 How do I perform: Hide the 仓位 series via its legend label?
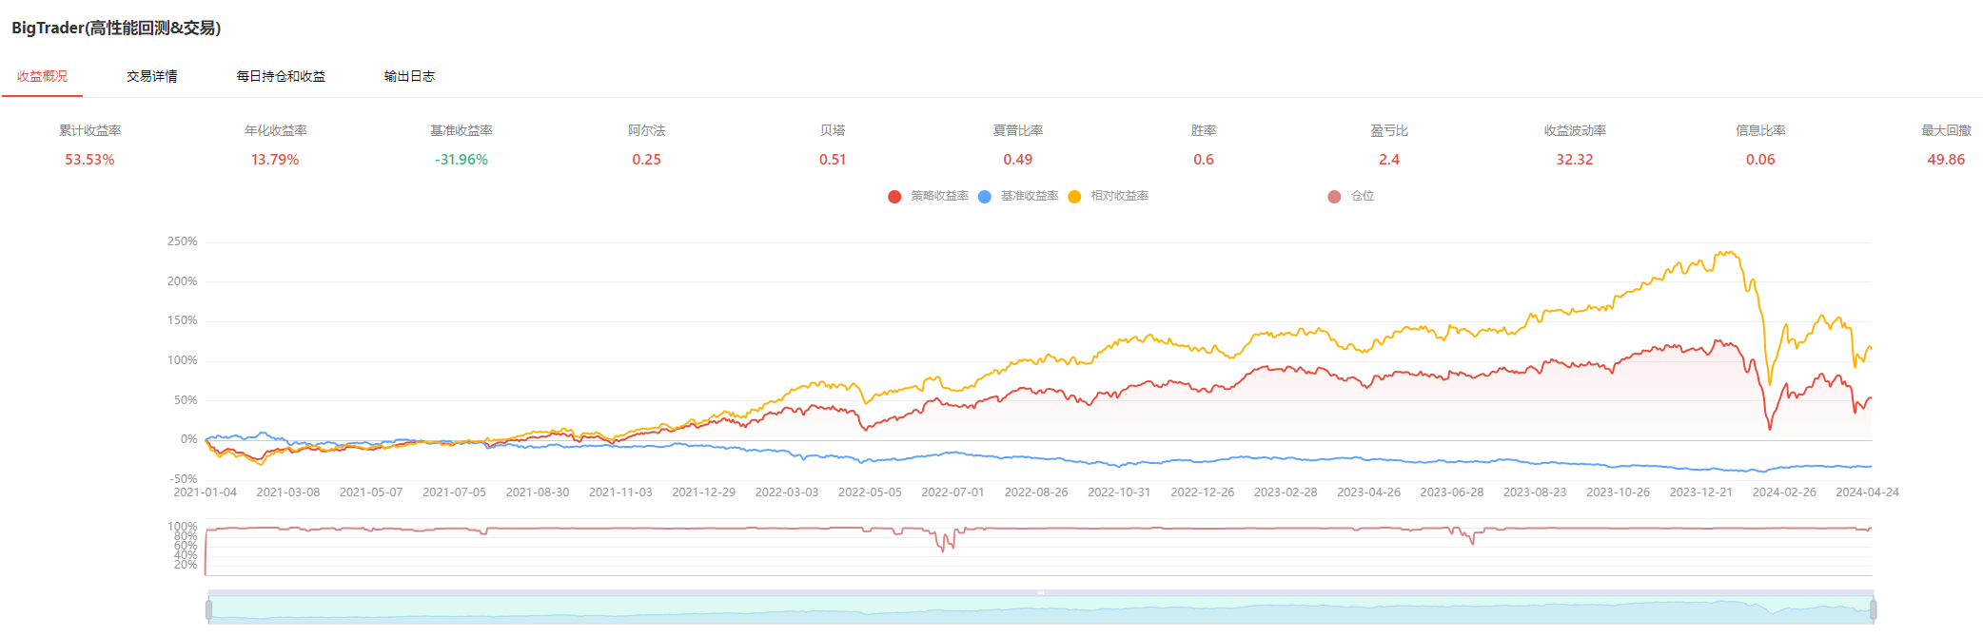(1363, 196)
